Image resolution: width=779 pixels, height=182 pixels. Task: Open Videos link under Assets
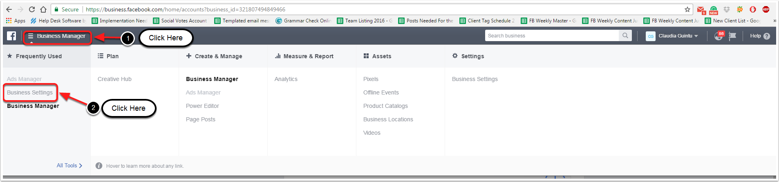pyautogui.click(x=372, y=133)
